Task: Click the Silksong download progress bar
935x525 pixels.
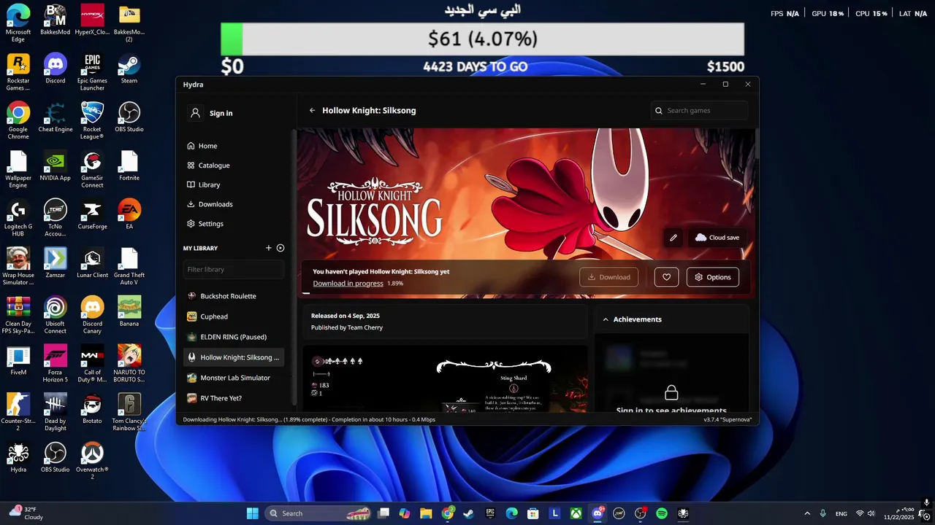Action: 526,293
